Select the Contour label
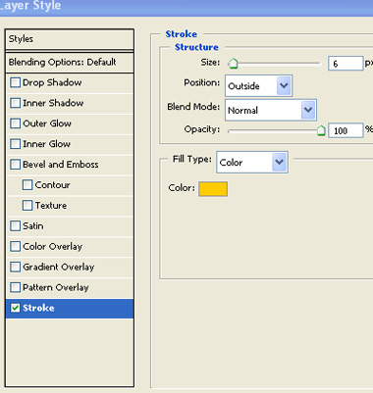Screen dimensions: 373x393 [52, 185]
